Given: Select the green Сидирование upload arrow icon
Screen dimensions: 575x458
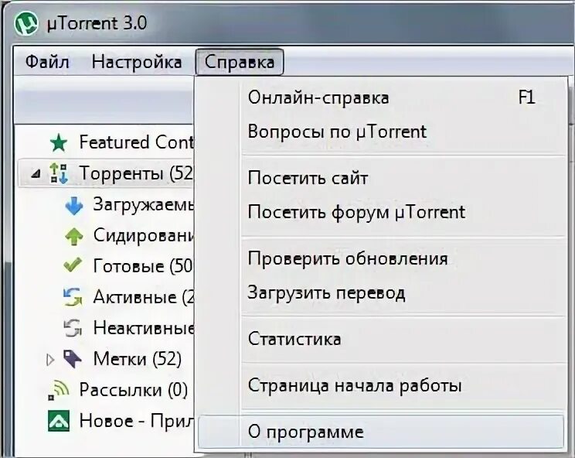Looking at the screenshot, I should tap(74, 236).
